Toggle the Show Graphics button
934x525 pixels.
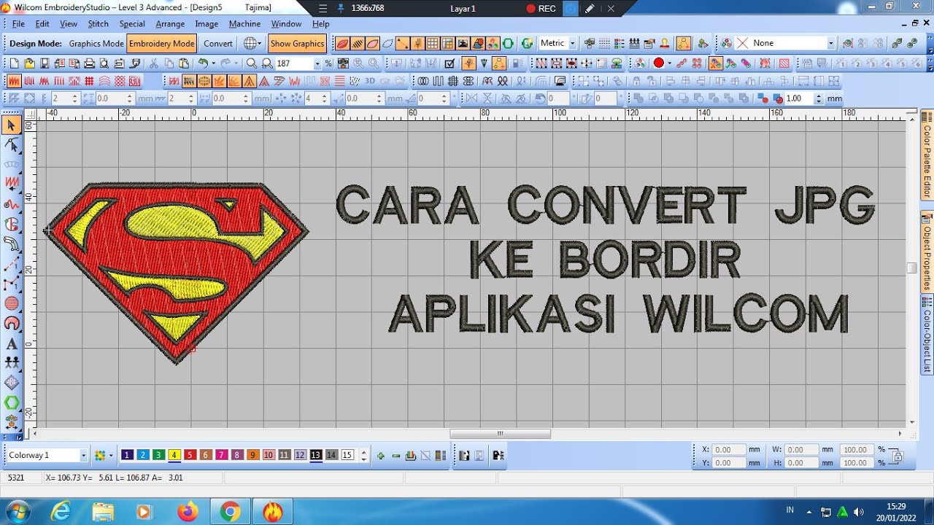click(297, 44)
